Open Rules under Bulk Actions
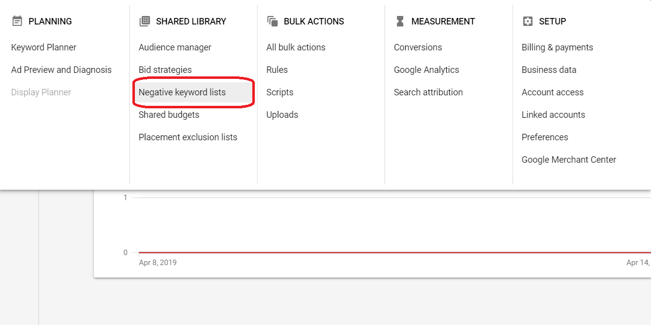Screen dimensions: 651x325 (277, 70)
